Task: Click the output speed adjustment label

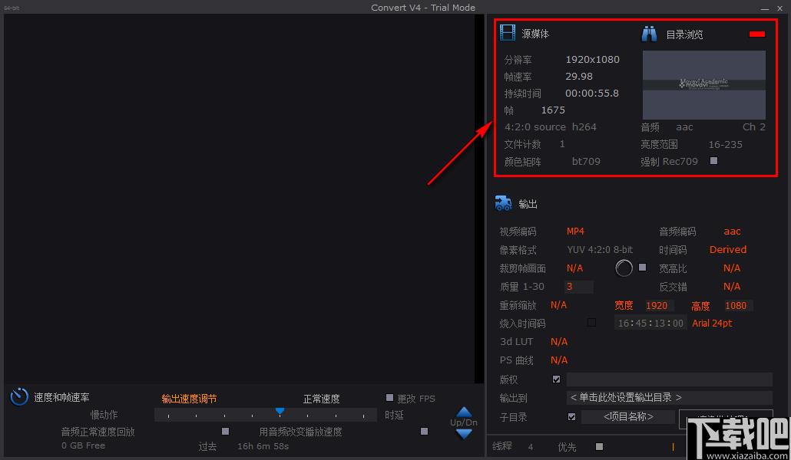Action: tap(189, 399)
